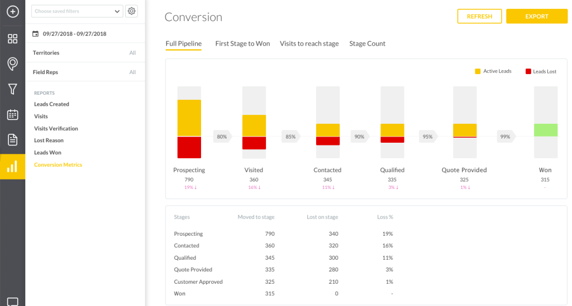Click the Export button
Screen dimensions: 572x306
536,17
